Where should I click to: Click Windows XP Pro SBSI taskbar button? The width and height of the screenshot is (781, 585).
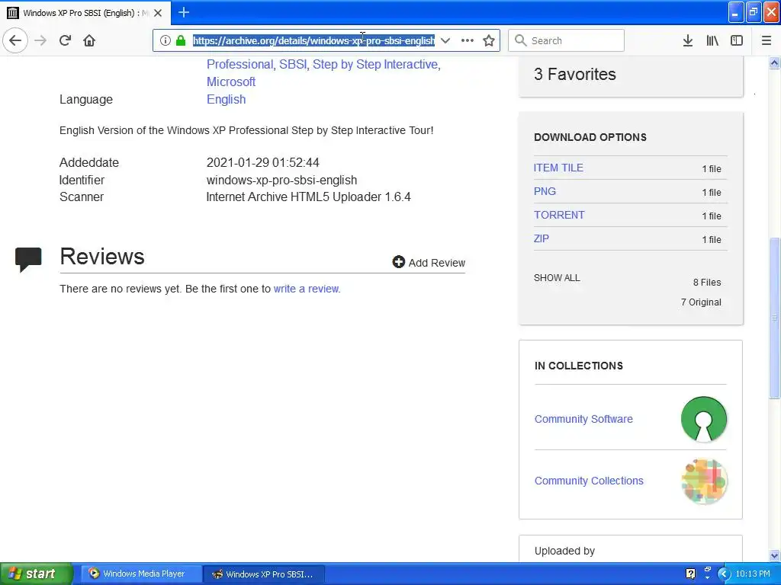coord(265,574)
